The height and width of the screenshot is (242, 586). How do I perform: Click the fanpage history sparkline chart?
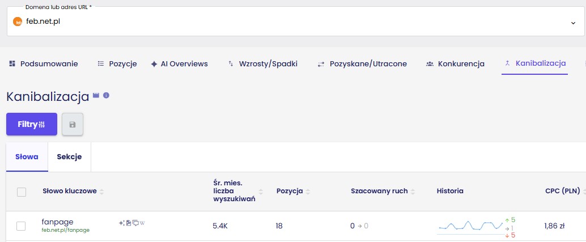[x=470, y=226]
